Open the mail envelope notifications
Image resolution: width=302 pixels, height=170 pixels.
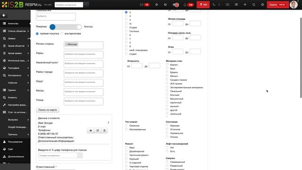pyautogui.click(x=142, y=5)
